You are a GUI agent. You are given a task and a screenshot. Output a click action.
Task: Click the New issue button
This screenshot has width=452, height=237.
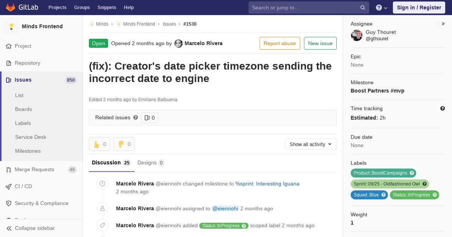click(320, 43)
